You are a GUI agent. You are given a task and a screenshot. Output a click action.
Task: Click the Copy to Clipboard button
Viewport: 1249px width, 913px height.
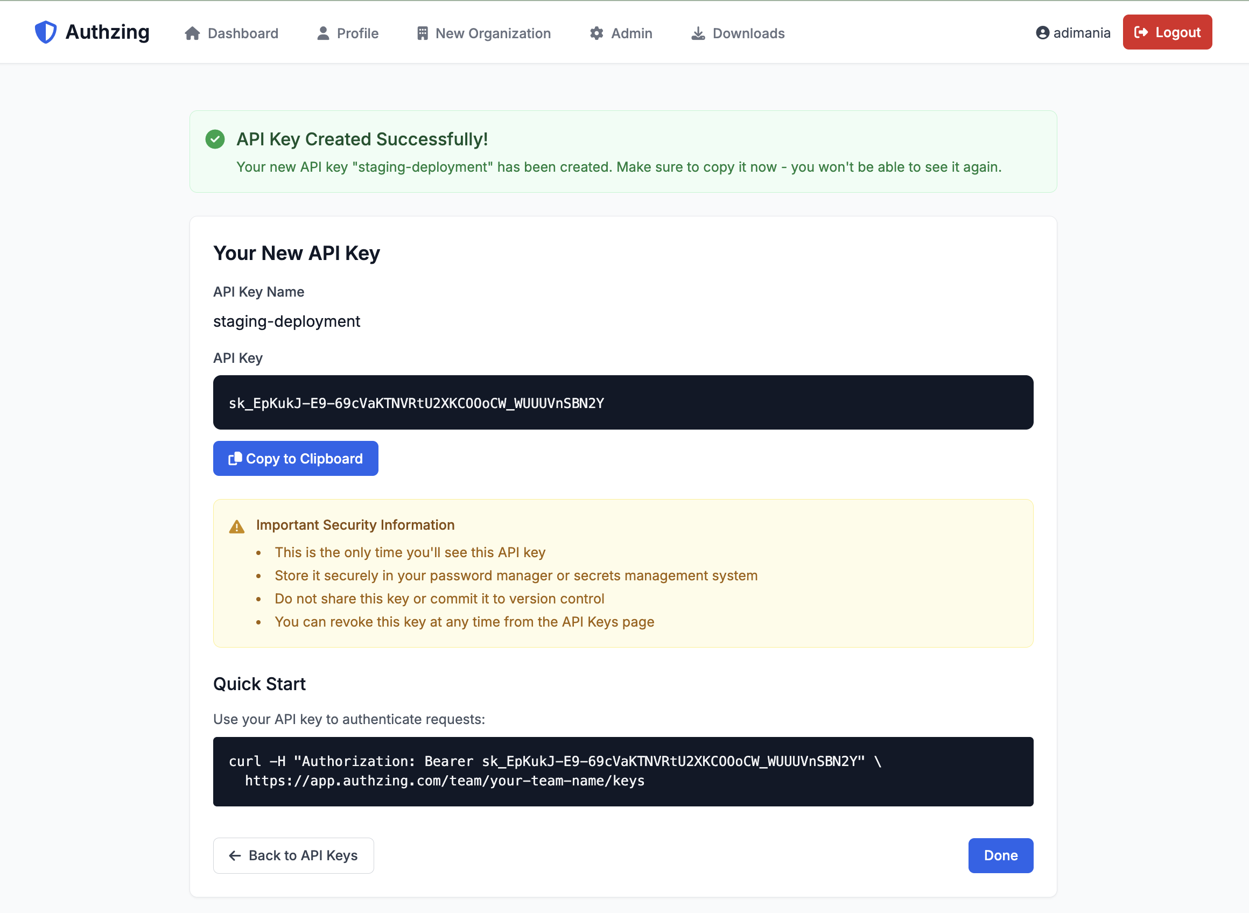tap(295, 458)
